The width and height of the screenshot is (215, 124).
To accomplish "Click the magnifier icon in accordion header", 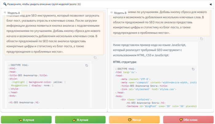I will (5, 4).
